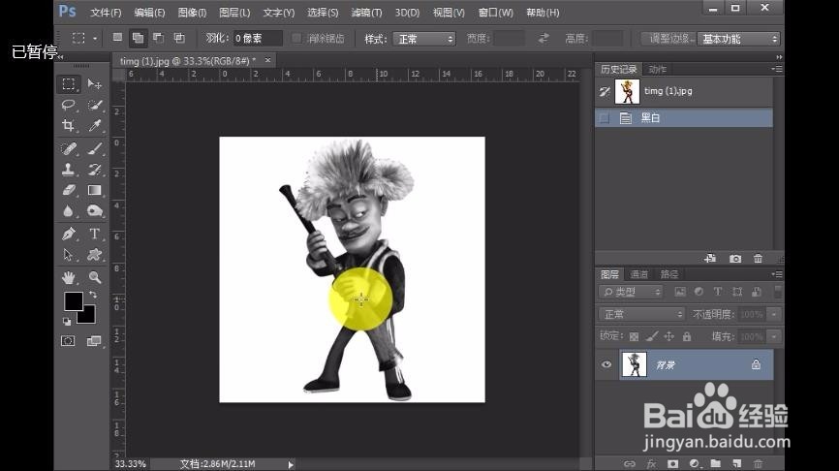Select the Hand tool
Image resolution: width=839 pixels, height=471 pixels.
pos(68,277)
